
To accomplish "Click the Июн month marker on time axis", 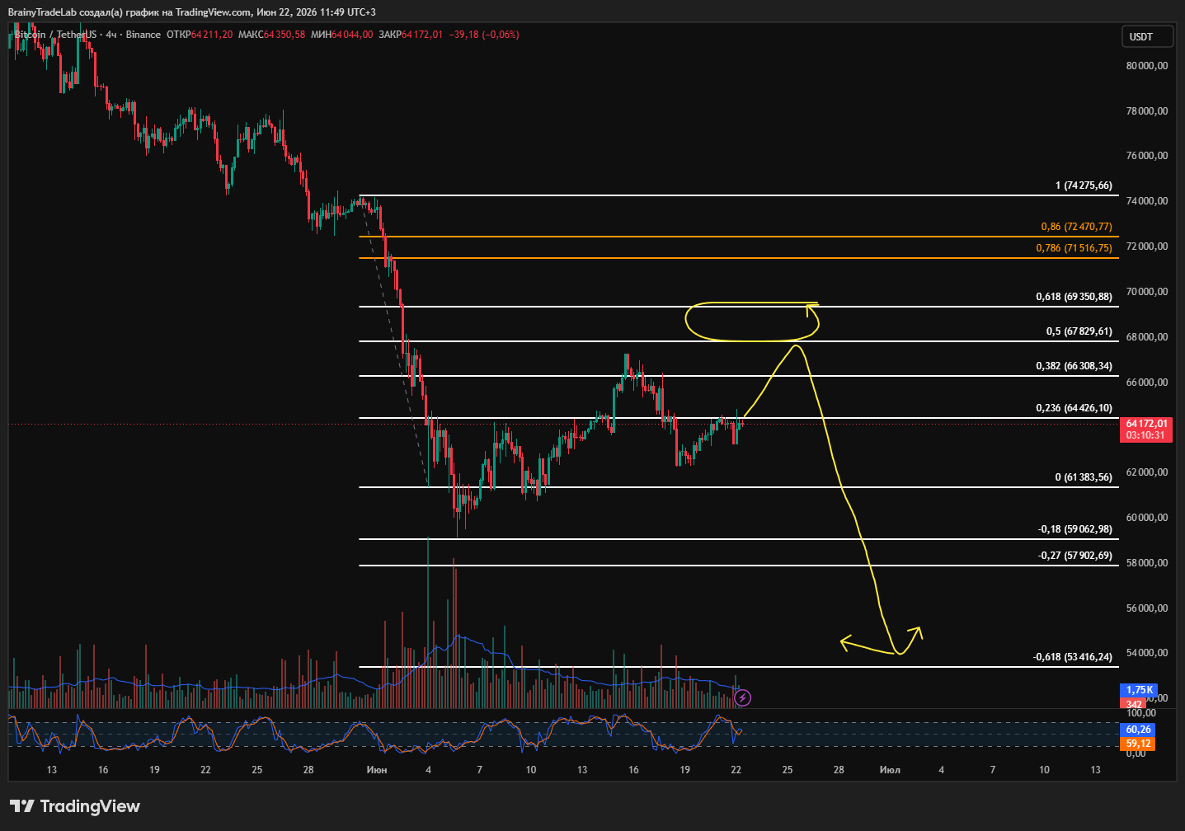I will pyautogui.click(x=377, y=770).
